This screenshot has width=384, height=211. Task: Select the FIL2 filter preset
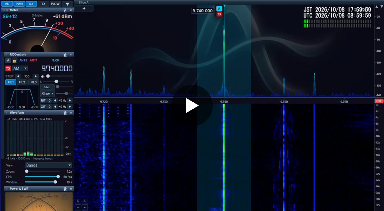[x=22, y=82]
